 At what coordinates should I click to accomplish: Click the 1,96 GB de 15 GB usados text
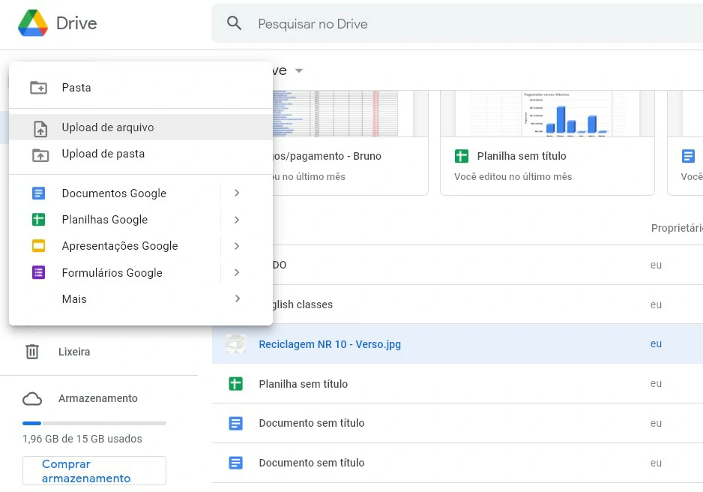[x=82, y=439]
